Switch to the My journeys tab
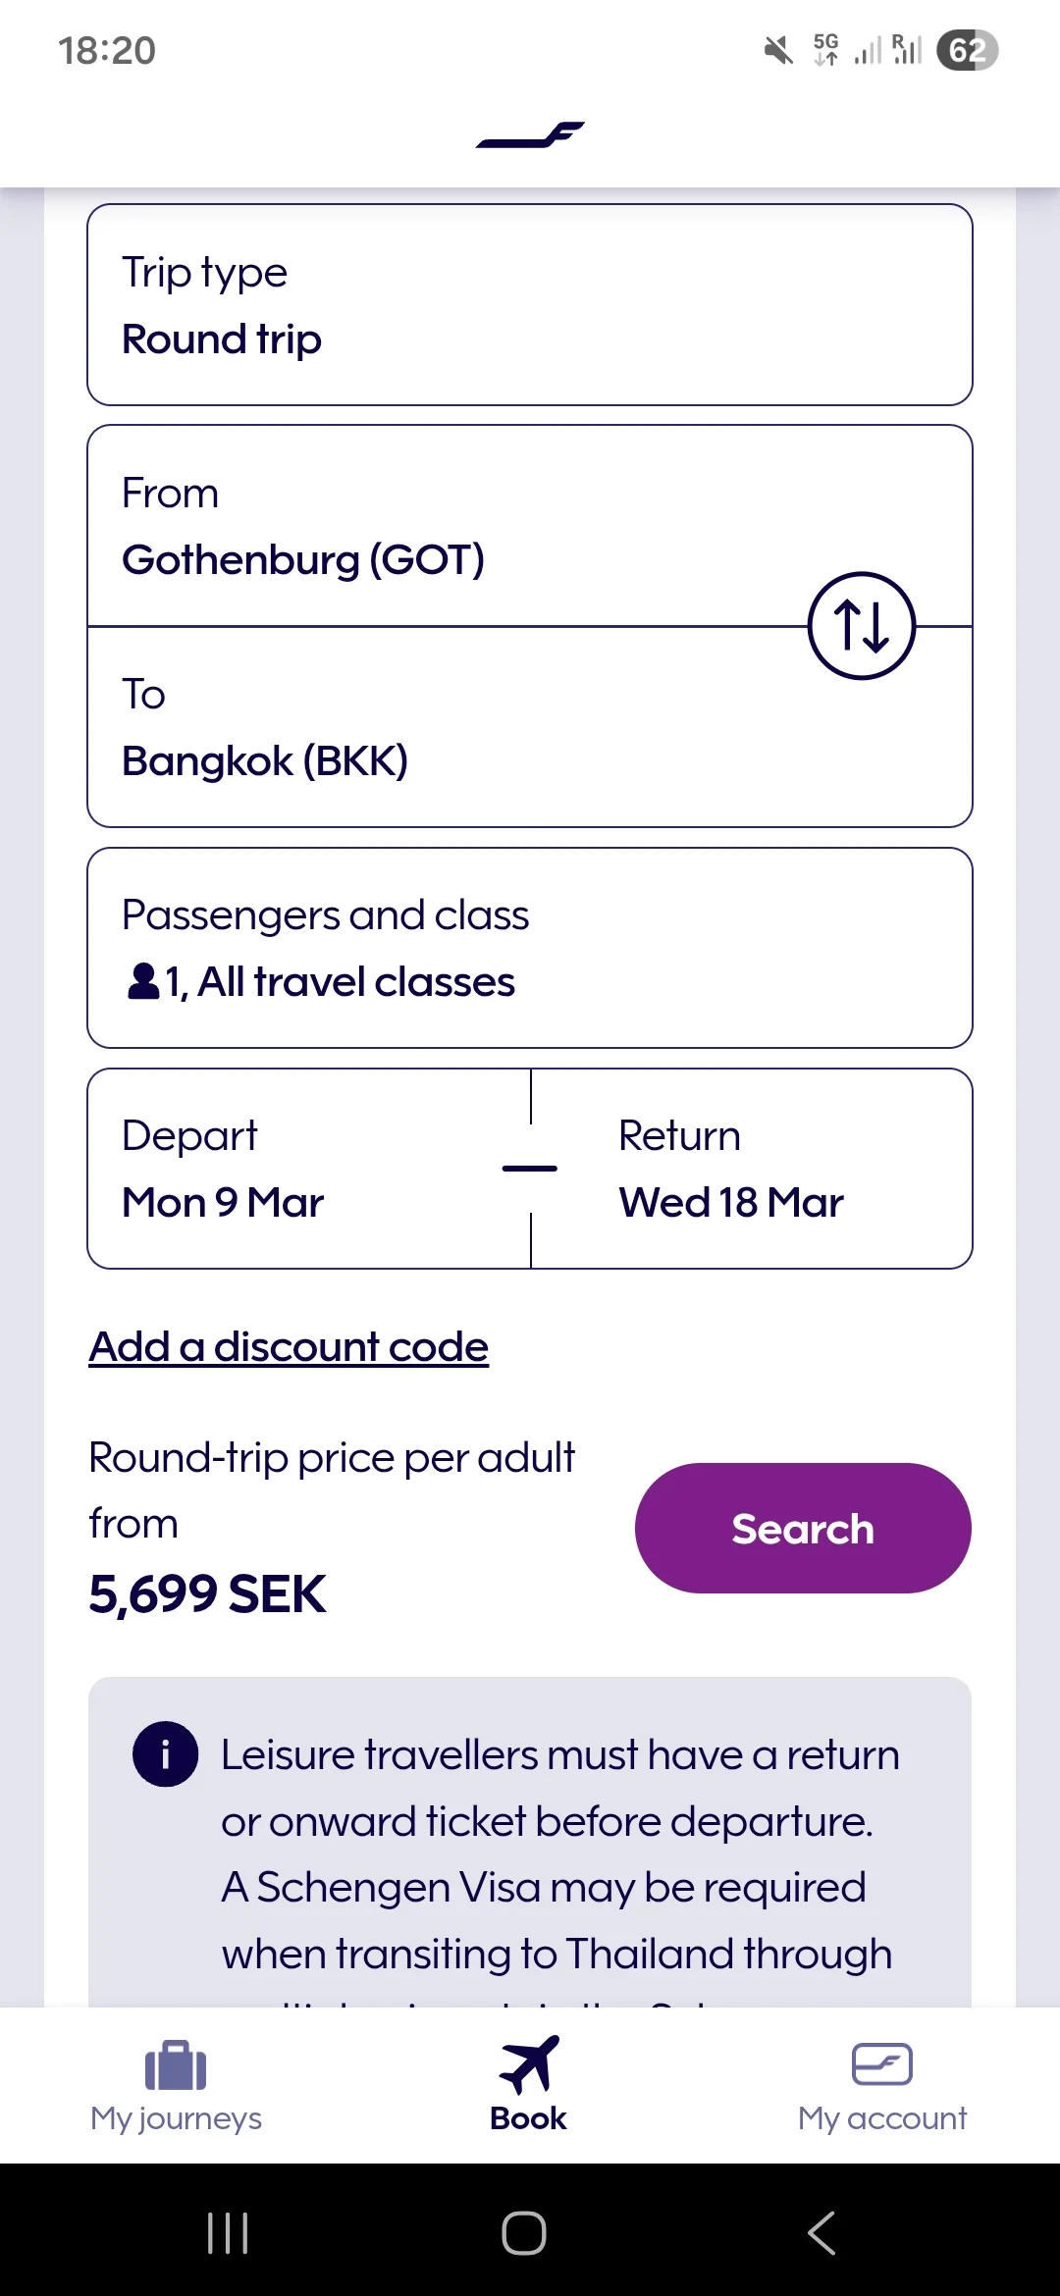 pos(175,2090)
